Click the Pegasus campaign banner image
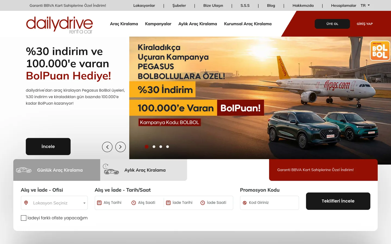 [x=260, y=98]
